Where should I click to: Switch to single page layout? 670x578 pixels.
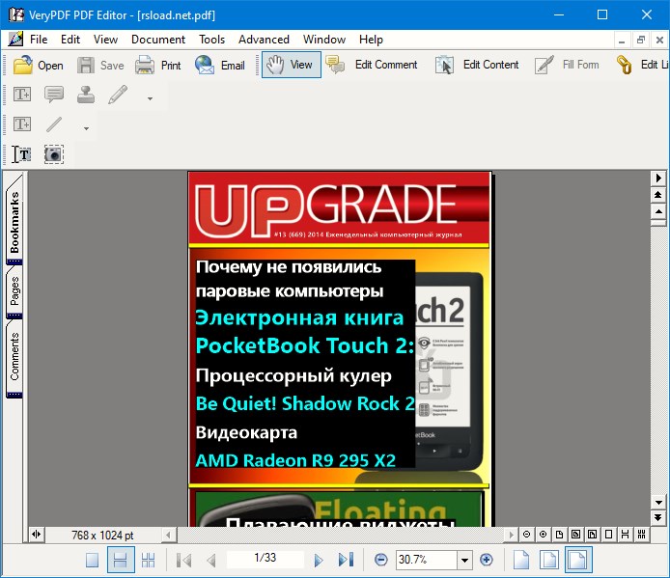(x=93, y=560)
